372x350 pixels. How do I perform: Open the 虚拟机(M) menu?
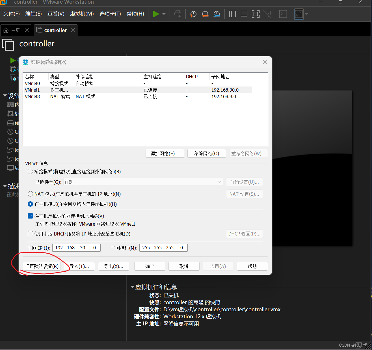click(x=82, y=14)
